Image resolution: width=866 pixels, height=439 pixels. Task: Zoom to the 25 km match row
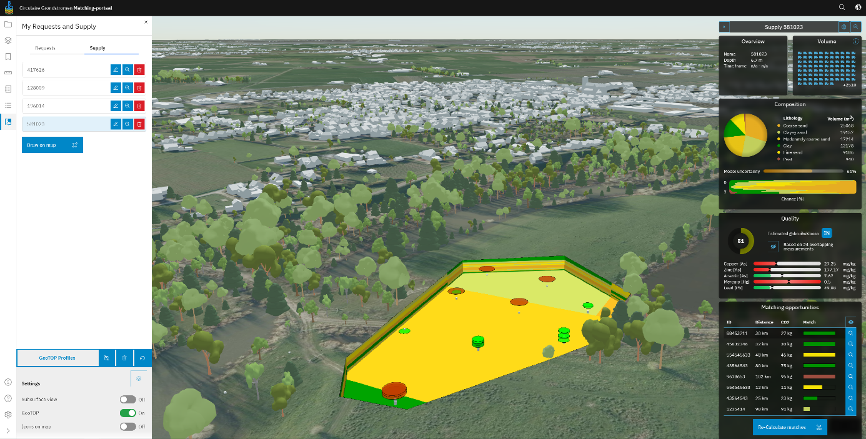pyautogui.click(x=850, y=398)
